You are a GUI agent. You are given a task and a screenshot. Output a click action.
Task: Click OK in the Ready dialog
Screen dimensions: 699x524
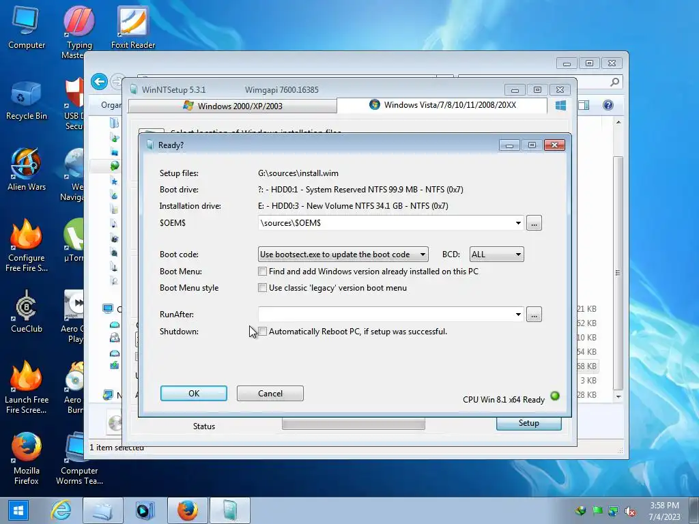coord(193,394)
